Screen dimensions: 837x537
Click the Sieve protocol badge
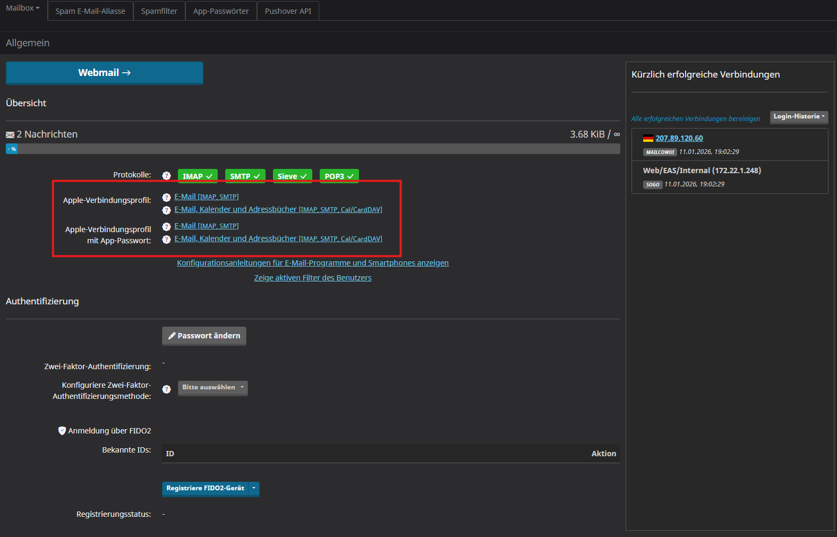pos(292,176)
